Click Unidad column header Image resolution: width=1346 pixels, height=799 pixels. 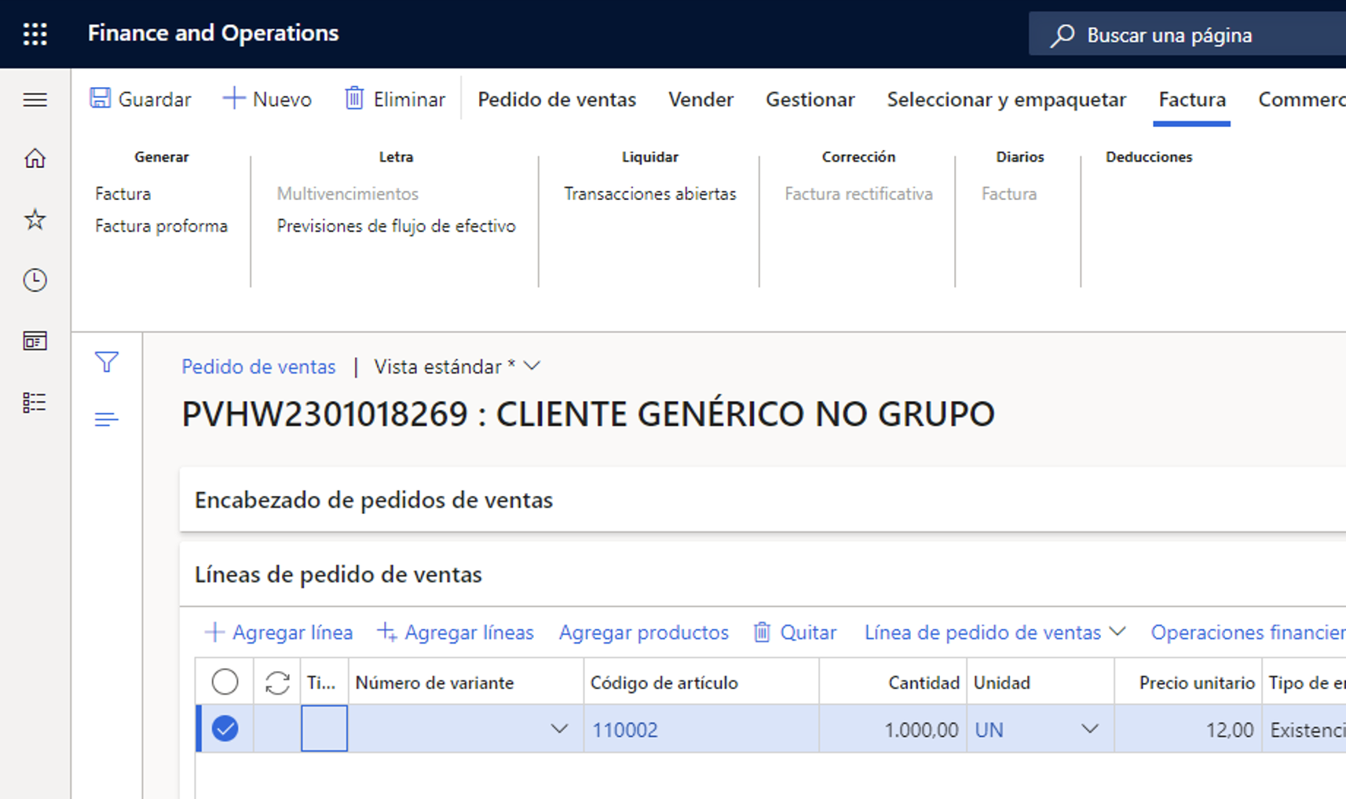1041,683
